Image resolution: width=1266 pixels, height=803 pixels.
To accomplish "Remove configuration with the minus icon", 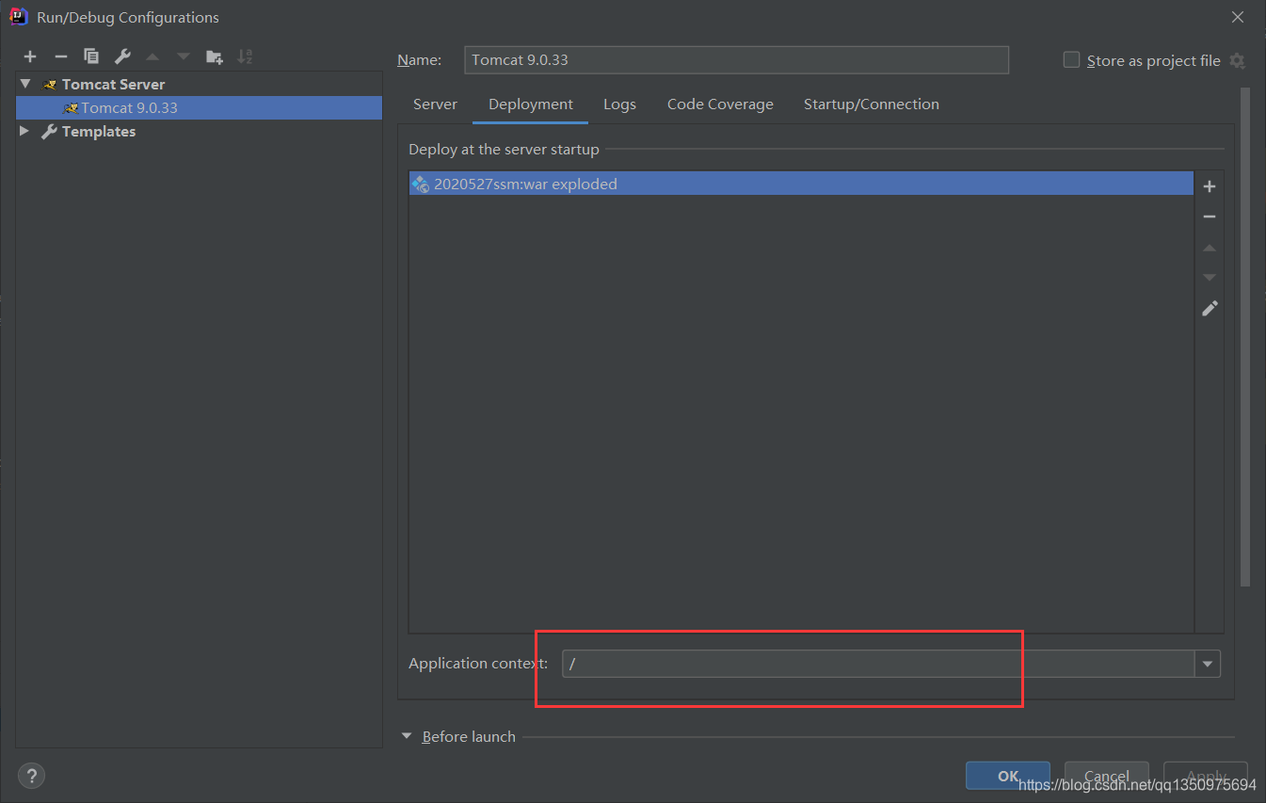I will (x=60, y=56).
